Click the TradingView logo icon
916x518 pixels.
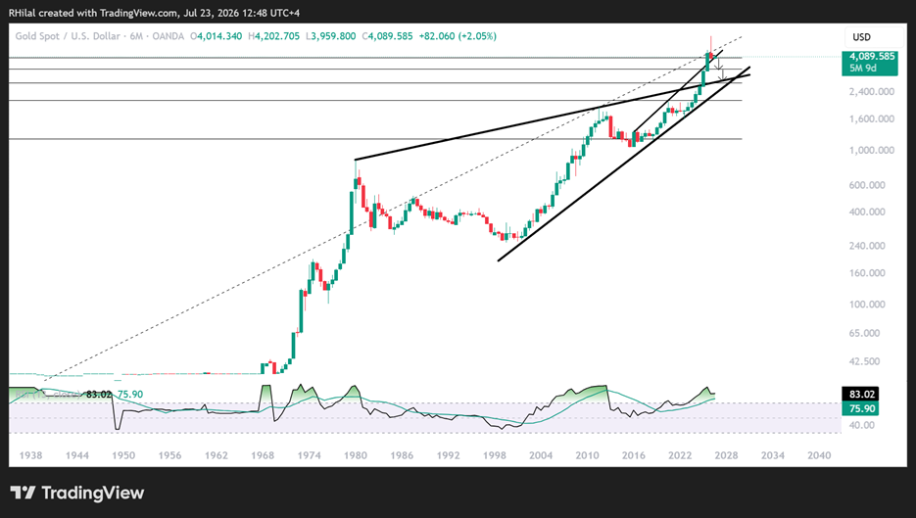pos(24,493)
